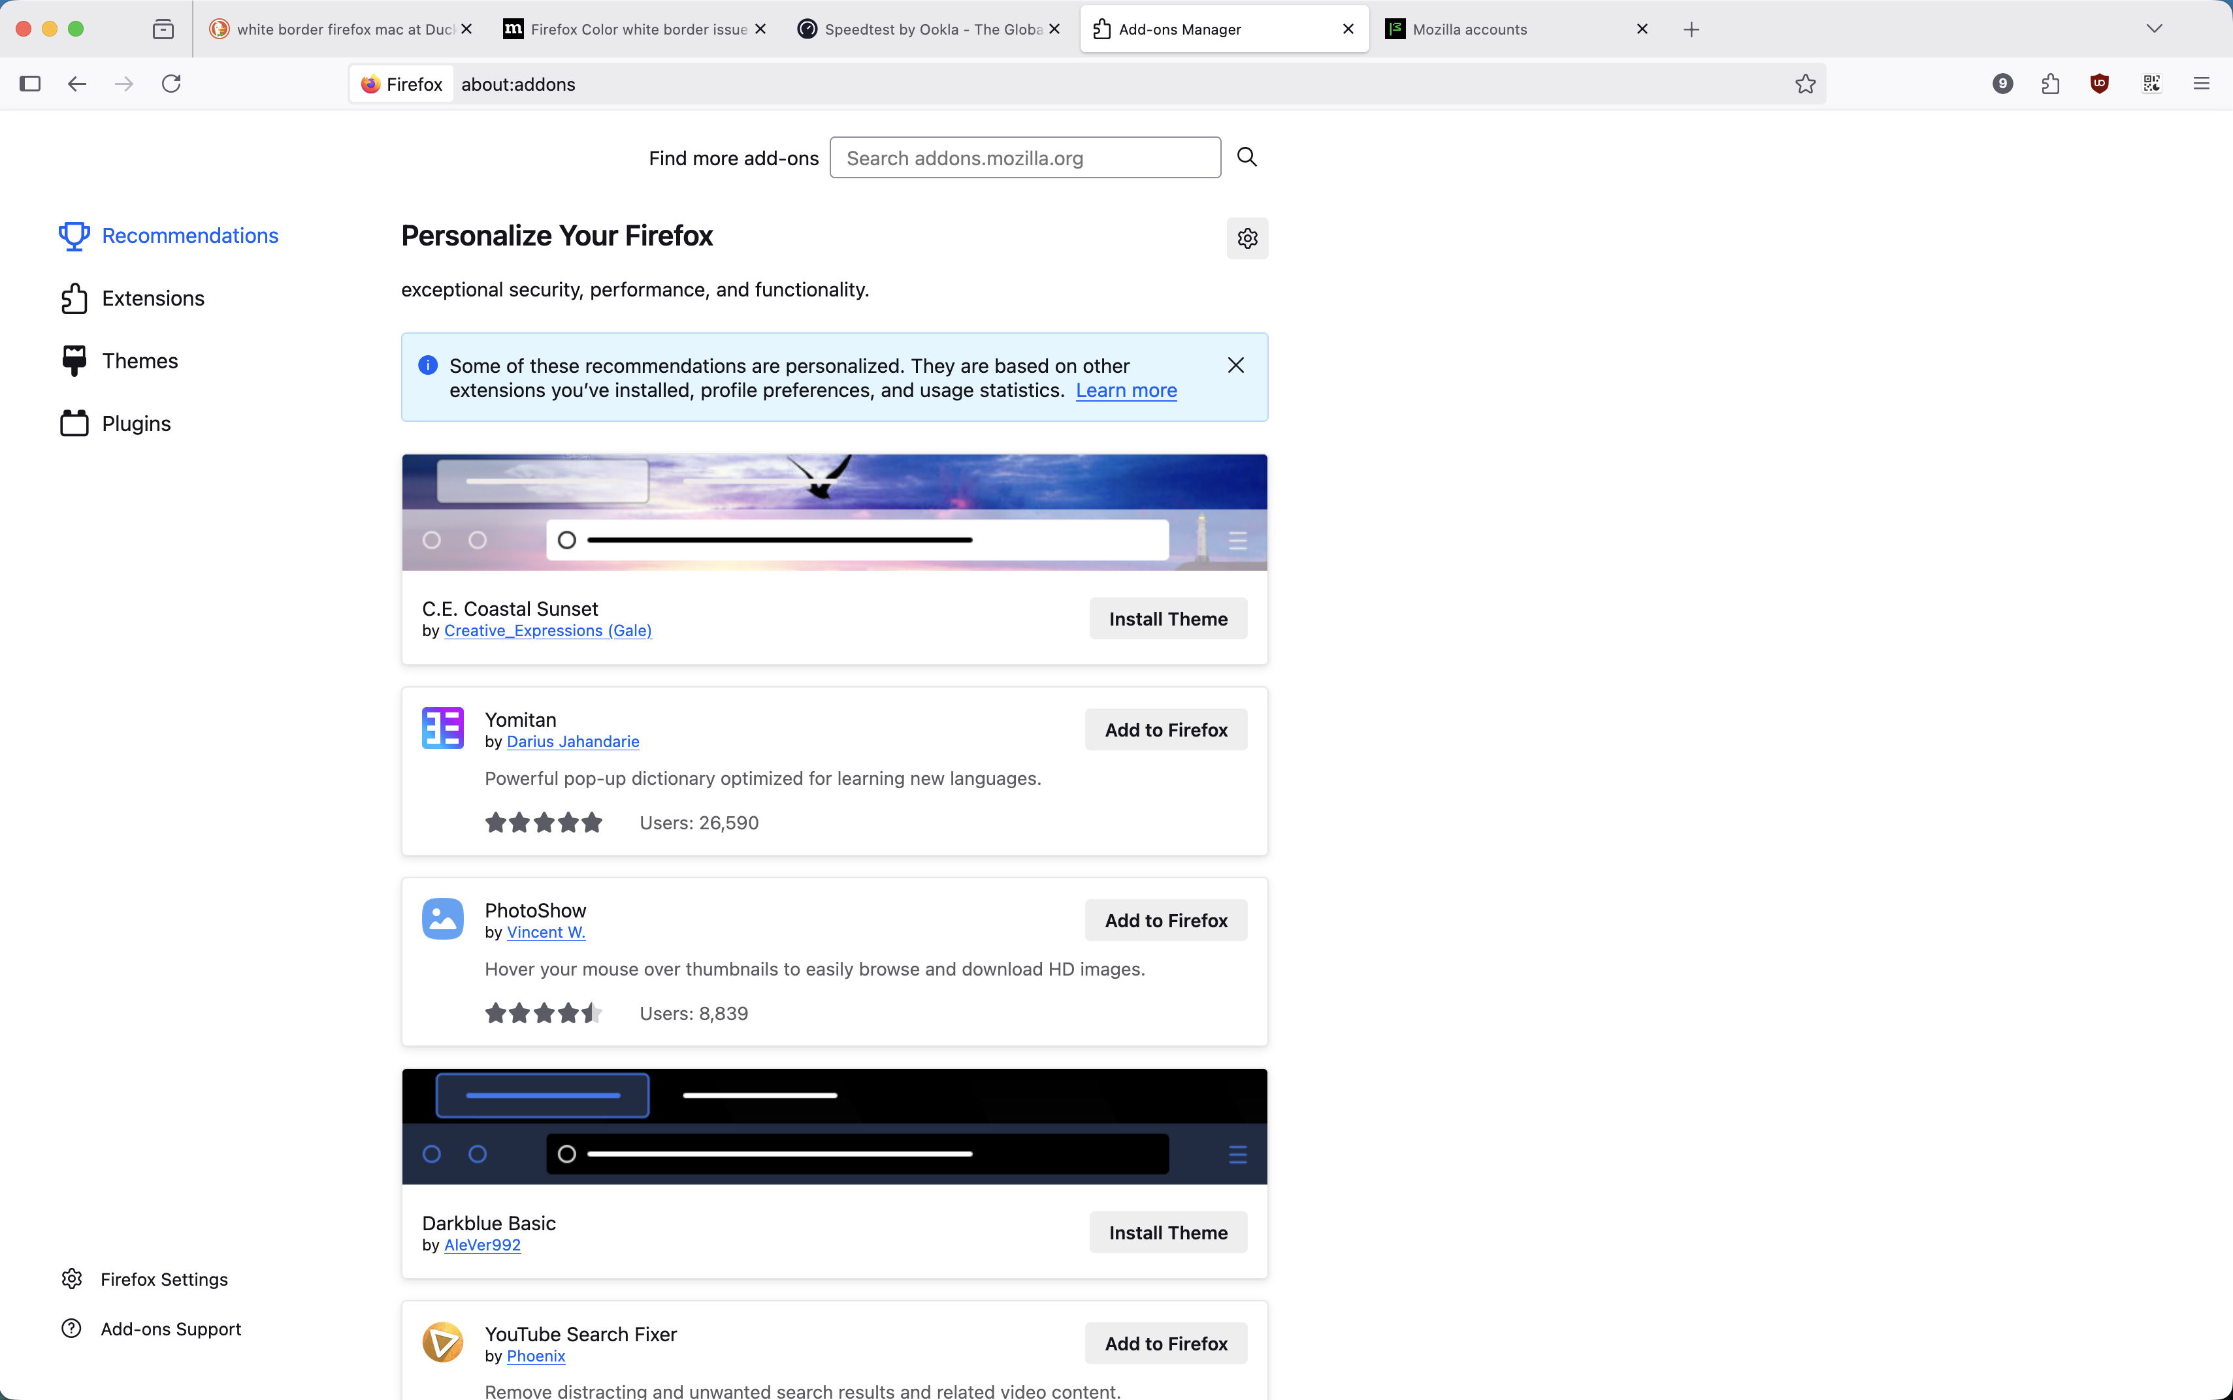Click the reload page icon
Viewport: 2233px width, 1400px height.
(171, 84)
